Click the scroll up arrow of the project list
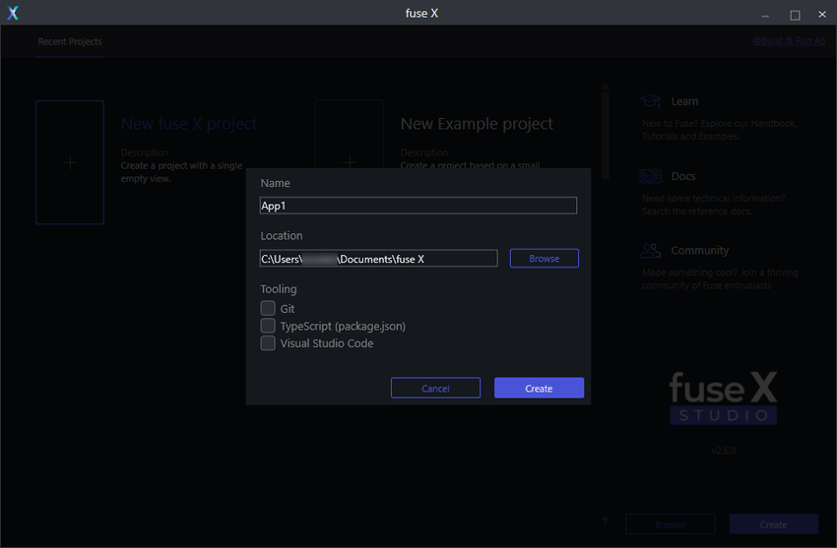Screen dimensions: 837x548 coord(606,86)
